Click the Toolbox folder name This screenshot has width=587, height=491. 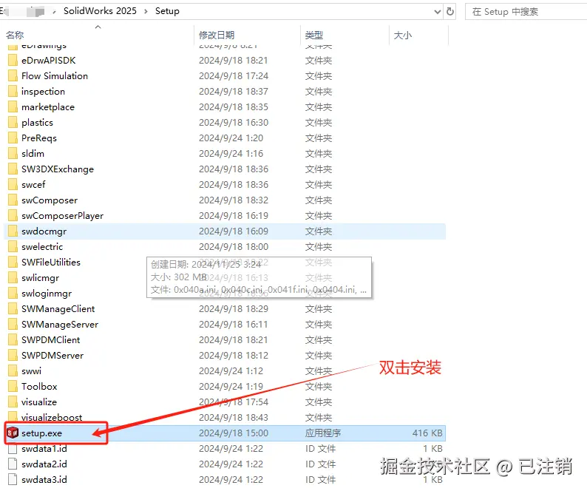click(39, 387)
